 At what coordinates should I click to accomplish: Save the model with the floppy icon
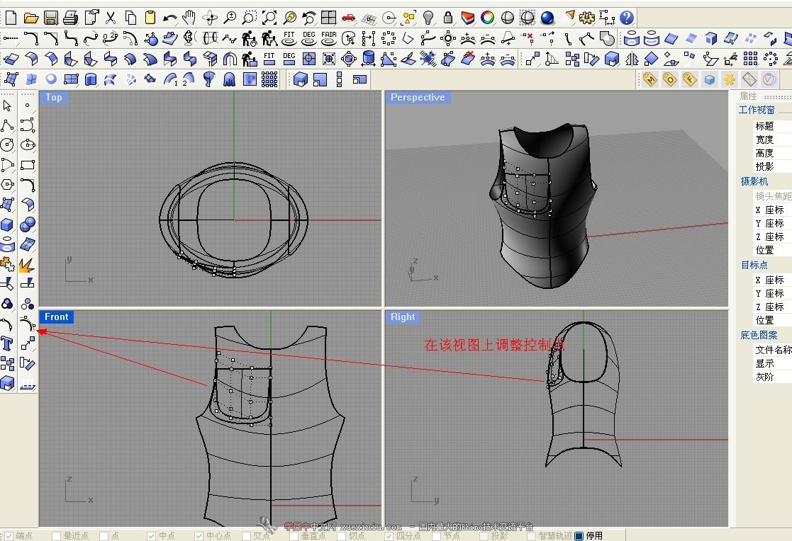pyautogui.click(x=50, y=18)
